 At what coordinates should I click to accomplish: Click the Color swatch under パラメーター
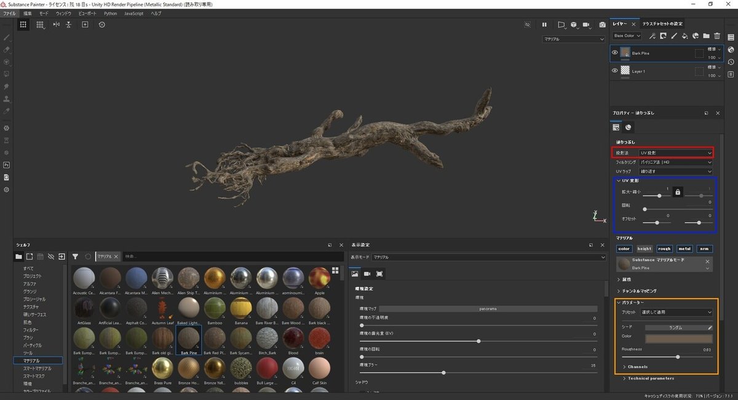pyautogui.click(x=678, y=338)
